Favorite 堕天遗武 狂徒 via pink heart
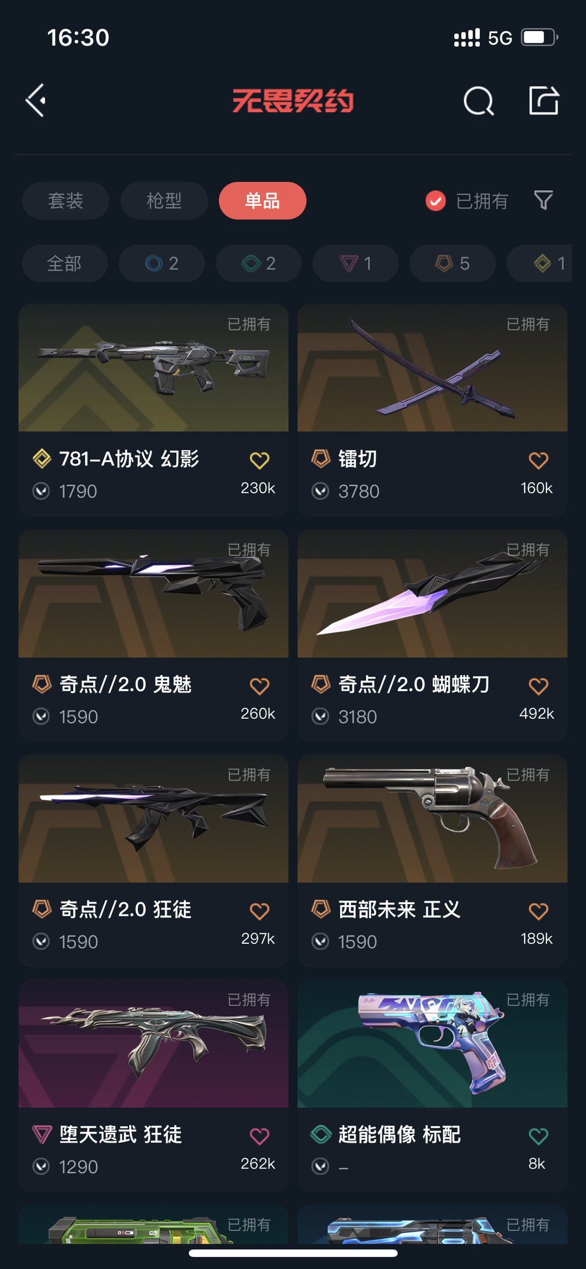The width and height of the screenshot is (586, 1269). 259,1136
